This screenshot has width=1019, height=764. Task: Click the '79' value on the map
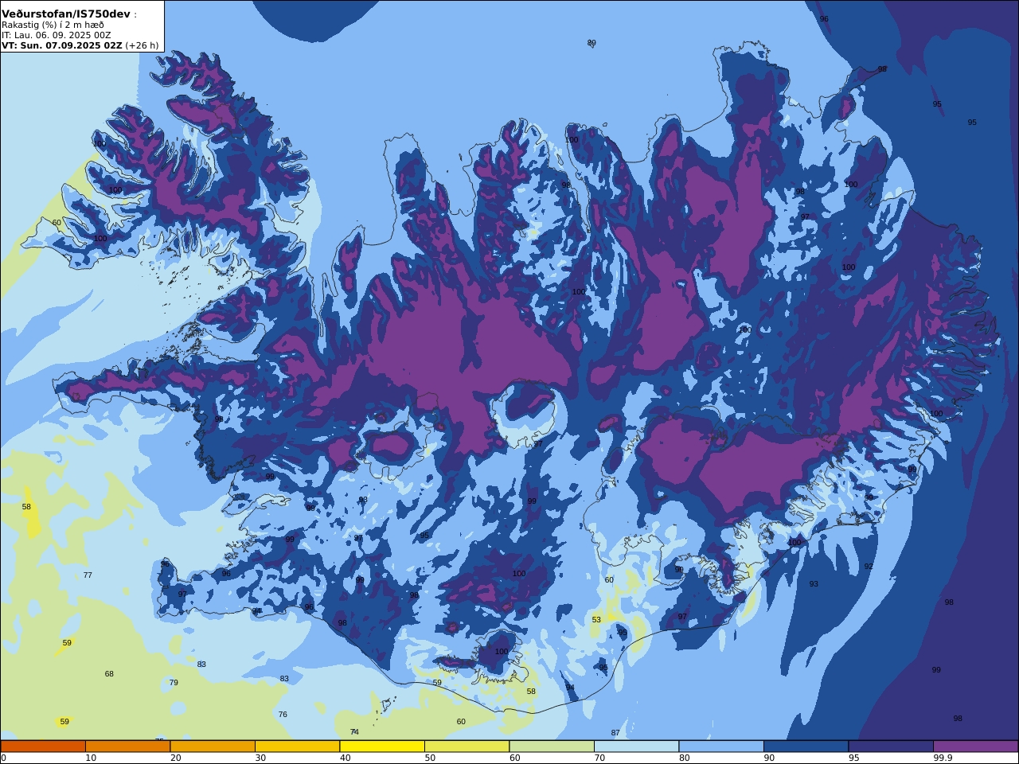174,683
